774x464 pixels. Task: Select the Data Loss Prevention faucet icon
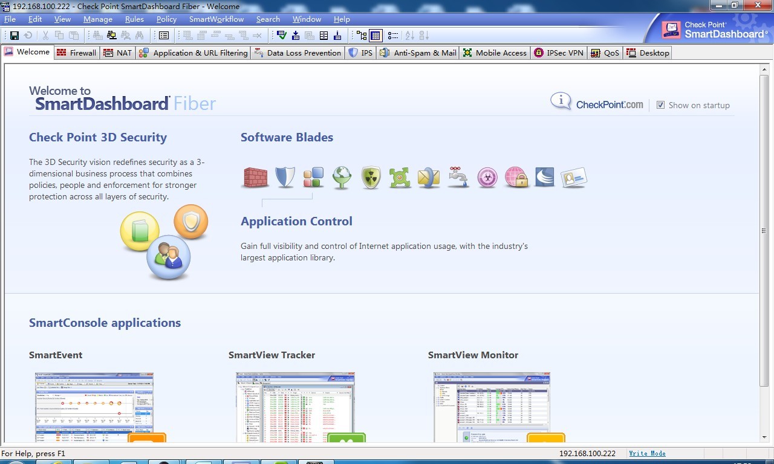458,178
